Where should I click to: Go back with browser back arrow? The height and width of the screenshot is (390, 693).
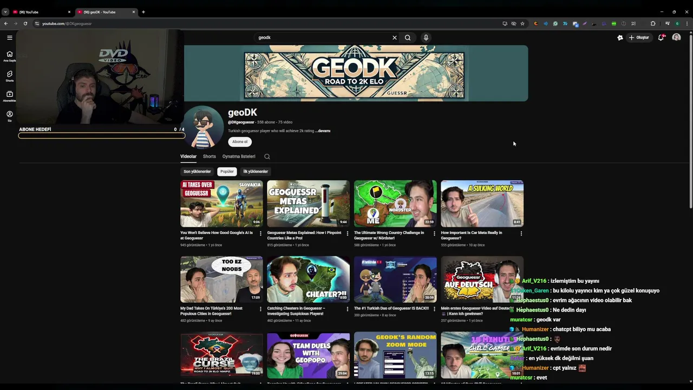point(6,23)
